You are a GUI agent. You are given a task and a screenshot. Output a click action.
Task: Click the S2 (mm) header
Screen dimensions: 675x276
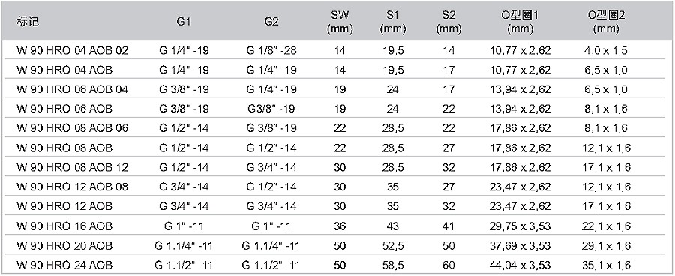coord(448,22)
